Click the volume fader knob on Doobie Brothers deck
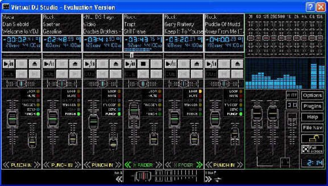328x186 pixels. [x=94, y=121]
